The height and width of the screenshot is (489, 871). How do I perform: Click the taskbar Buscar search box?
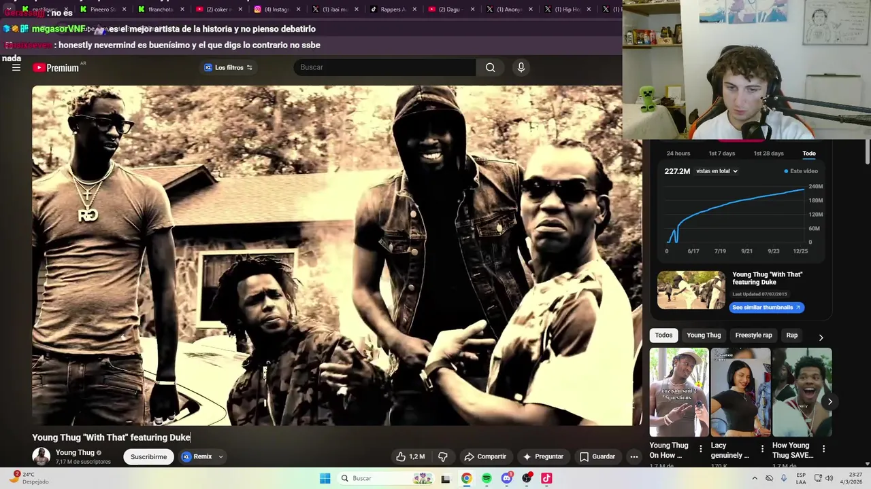click(386, 478)
